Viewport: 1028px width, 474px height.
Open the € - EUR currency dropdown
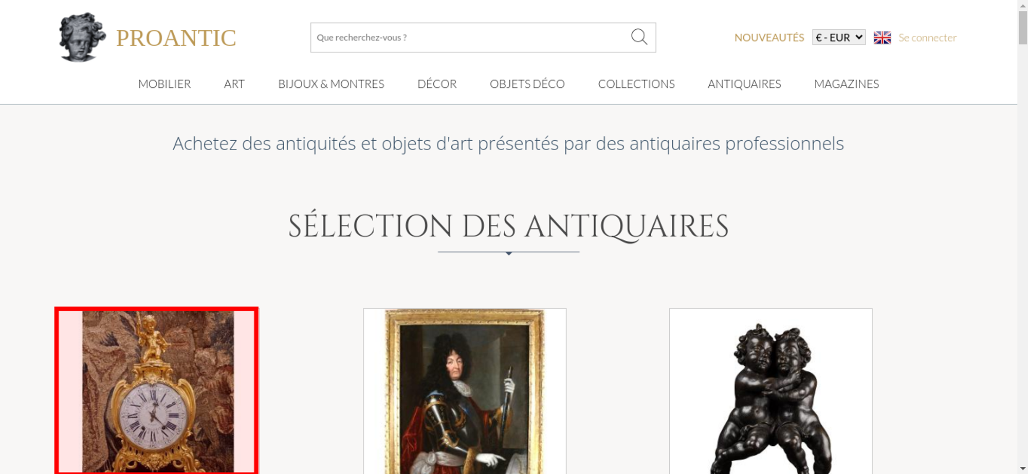838,37
